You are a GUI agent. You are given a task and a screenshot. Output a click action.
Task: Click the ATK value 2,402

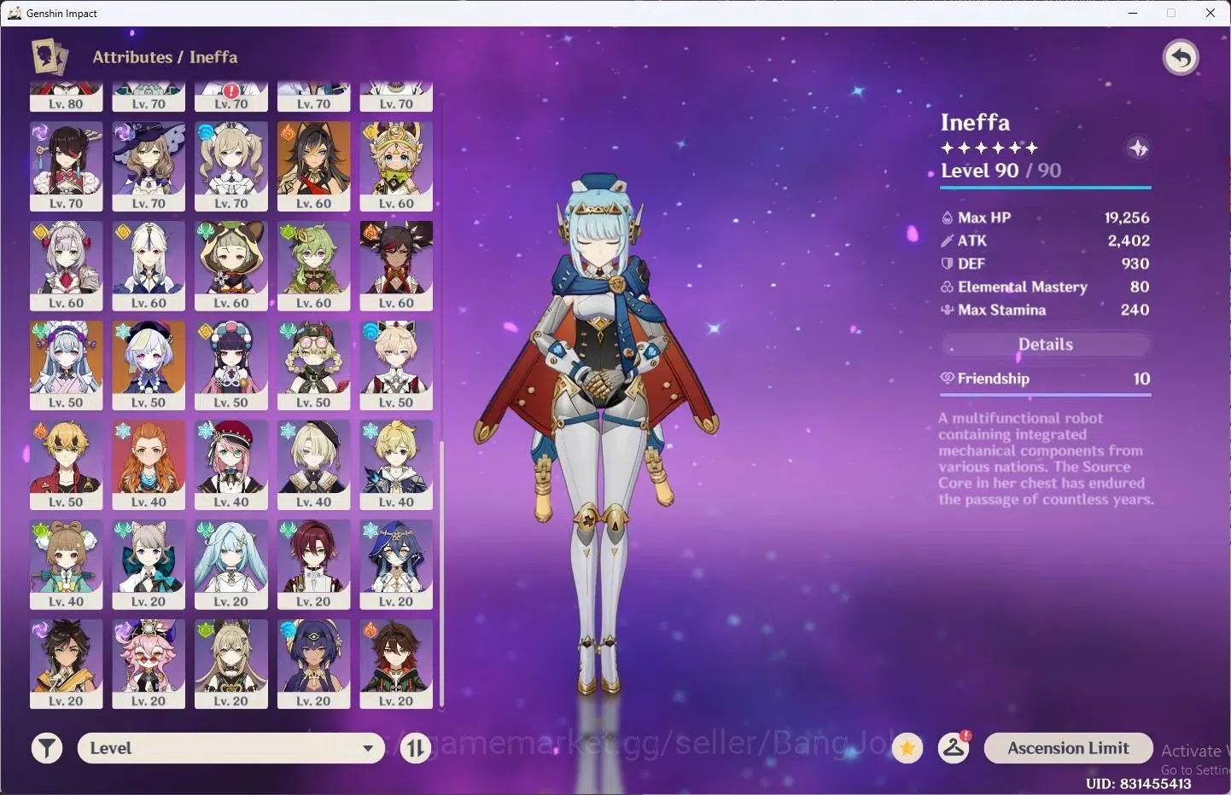click(x=1129, y=241)
